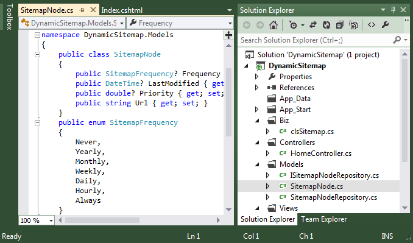Click the SitemapFrequency enum name in code
The width and height of the screenshot is (413, 243).
[x=144, y=122]
